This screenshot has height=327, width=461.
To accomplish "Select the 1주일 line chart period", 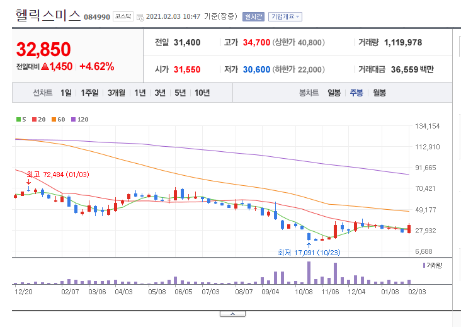I will point(89,93).
